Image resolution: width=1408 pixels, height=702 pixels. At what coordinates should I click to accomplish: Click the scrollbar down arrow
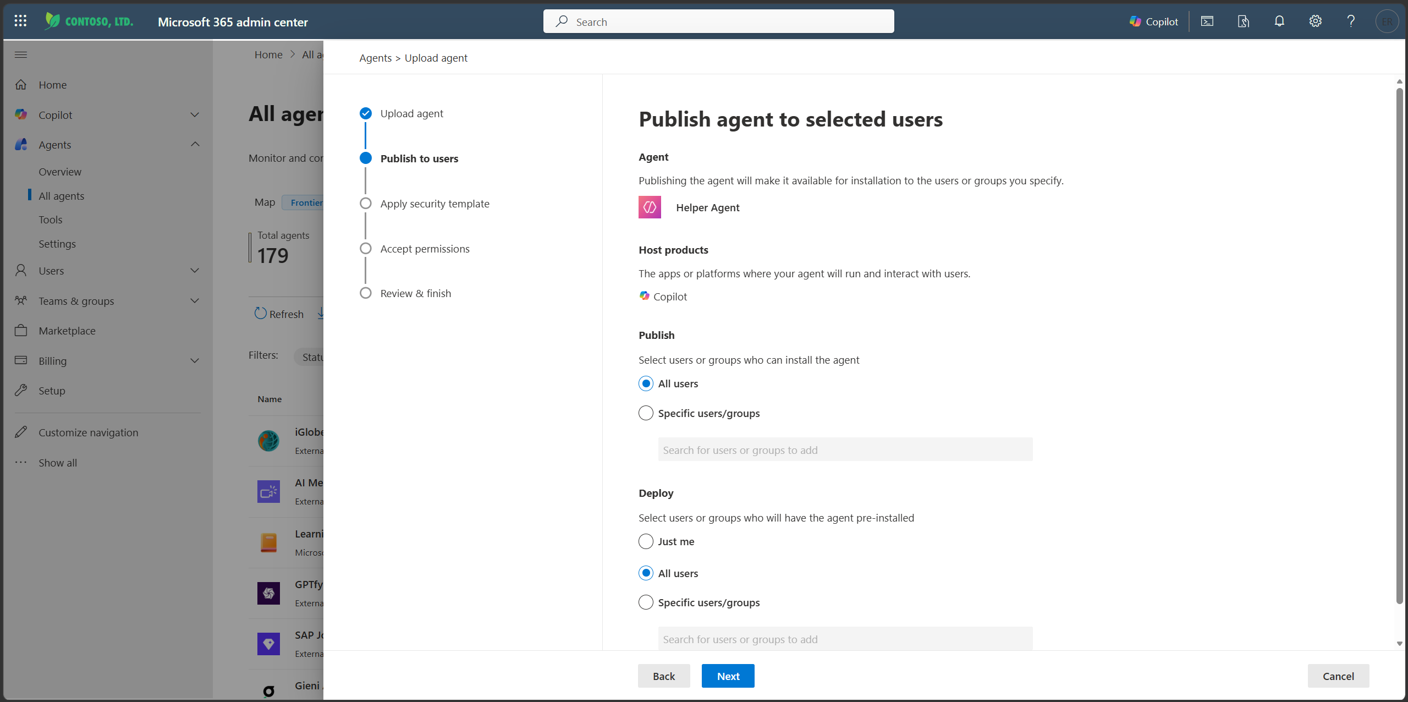click(1399, 643)
